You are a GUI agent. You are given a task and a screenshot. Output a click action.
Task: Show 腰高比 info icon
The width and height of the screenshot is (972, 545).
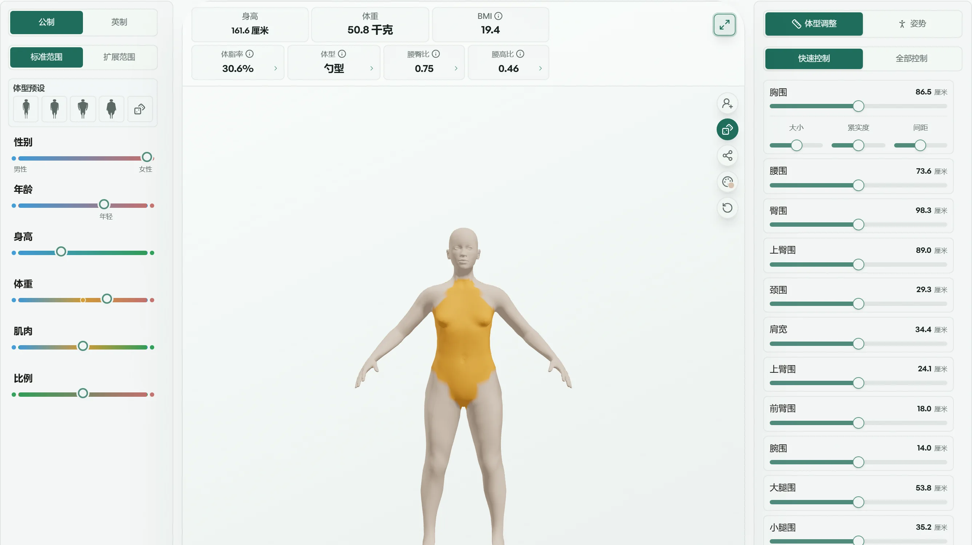(x=520, y=54)
